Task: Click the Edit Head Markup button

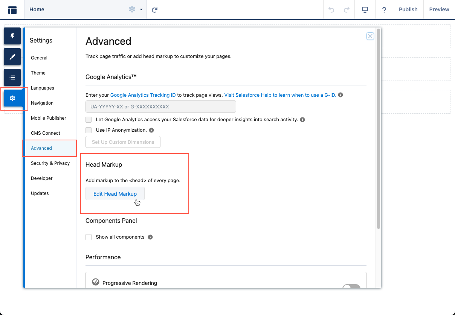Action: click(115, 194)
